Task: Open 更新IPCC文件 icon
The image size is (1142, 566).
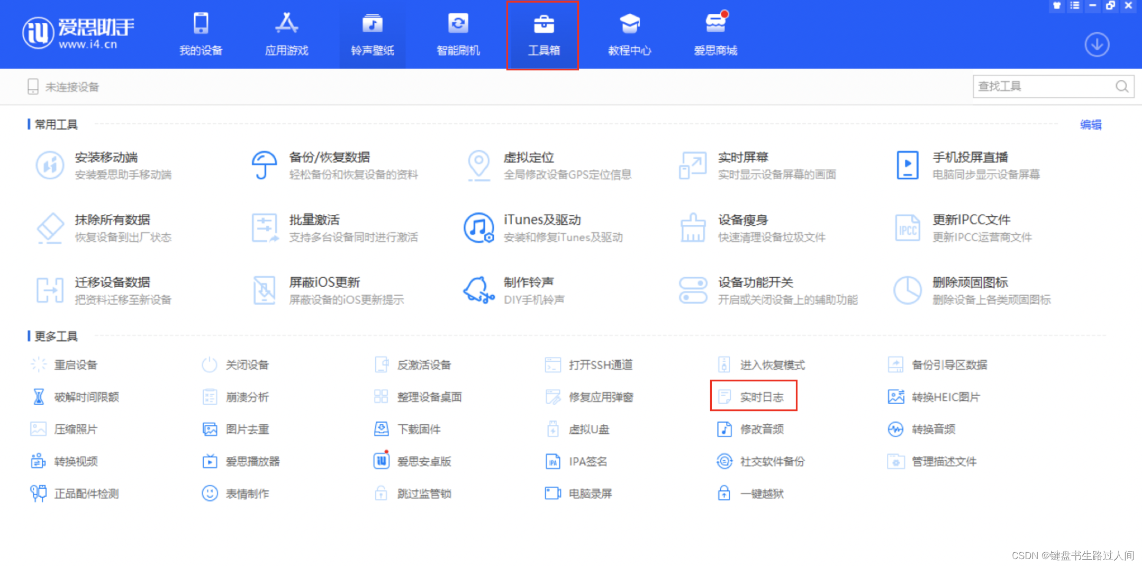Action: click(907, 228)
